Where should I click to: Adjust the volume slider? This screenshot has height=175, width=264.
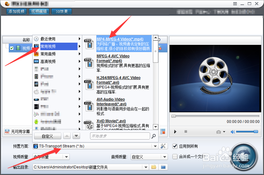[247, 132]
